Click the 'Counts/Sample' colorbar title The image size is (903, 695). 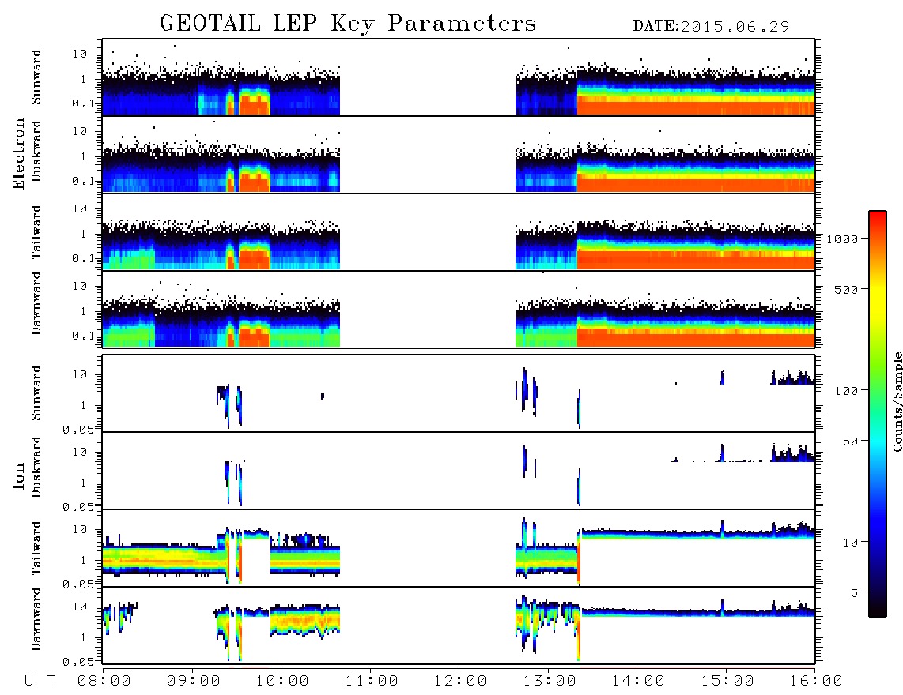coord(897,401)
